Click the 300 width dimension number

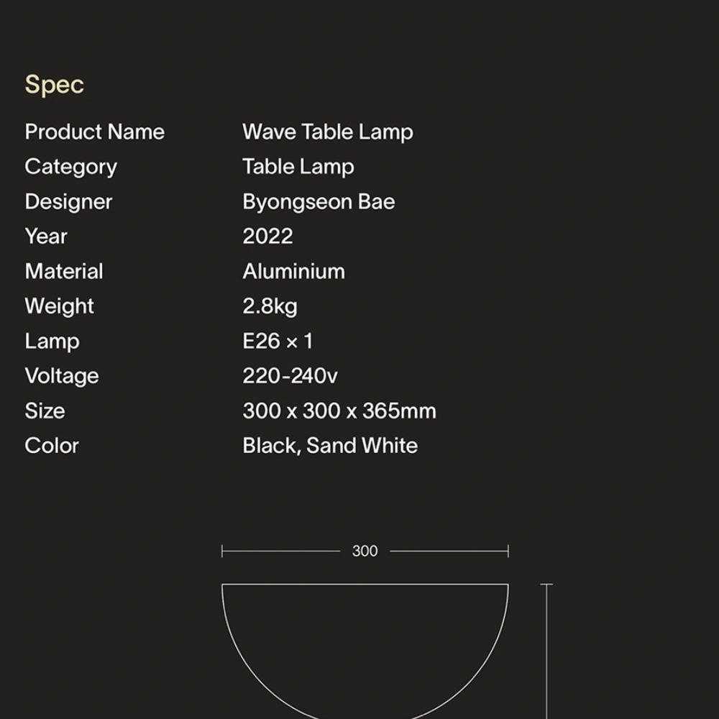pos(365,551)
